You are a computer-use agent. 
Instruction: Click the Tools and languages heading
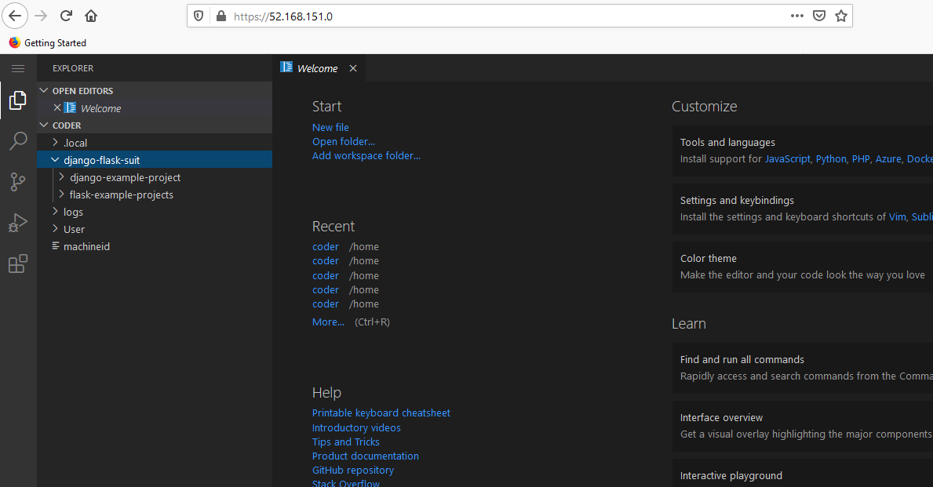pos(727,142)
